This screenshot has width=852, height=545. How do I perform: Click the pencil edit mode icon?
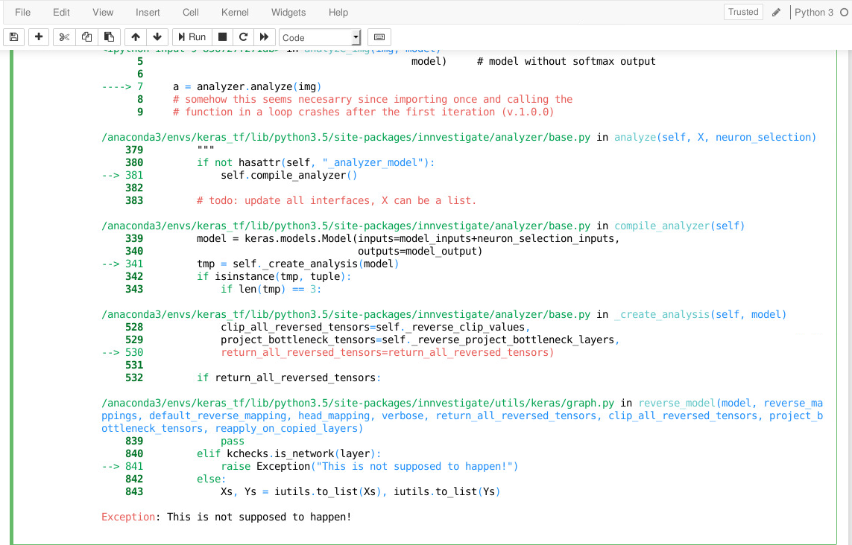click(x=776, y=12)
